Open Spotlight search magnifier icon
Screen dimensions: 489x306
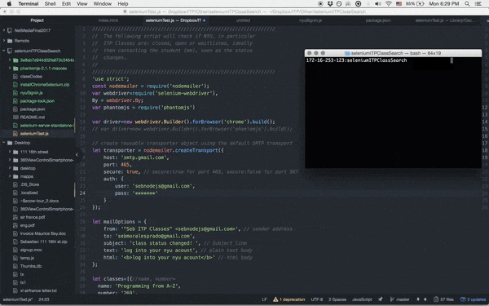467,4
